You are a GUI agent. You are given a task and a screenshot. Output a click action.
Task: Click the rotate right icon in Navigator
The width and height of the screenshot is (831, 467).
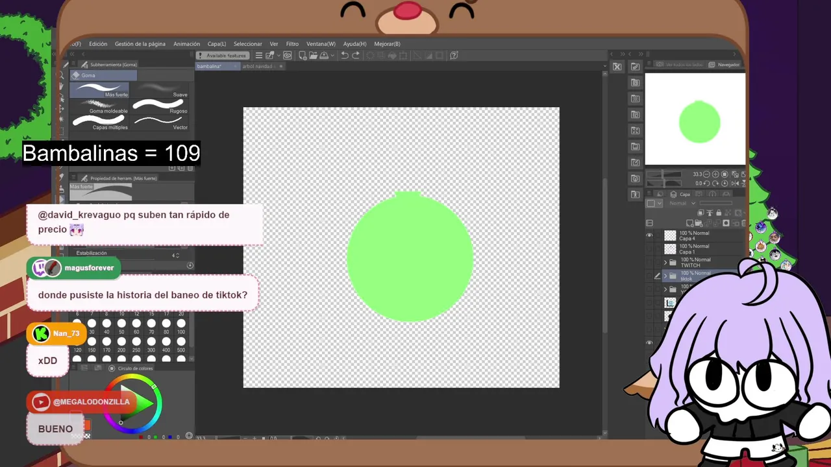pos(715,184)
